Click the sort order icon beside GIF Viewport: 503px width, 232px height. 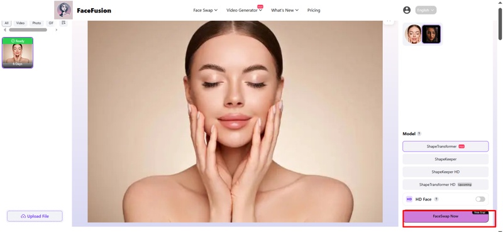pyautogui.click(x=64, y=23)
